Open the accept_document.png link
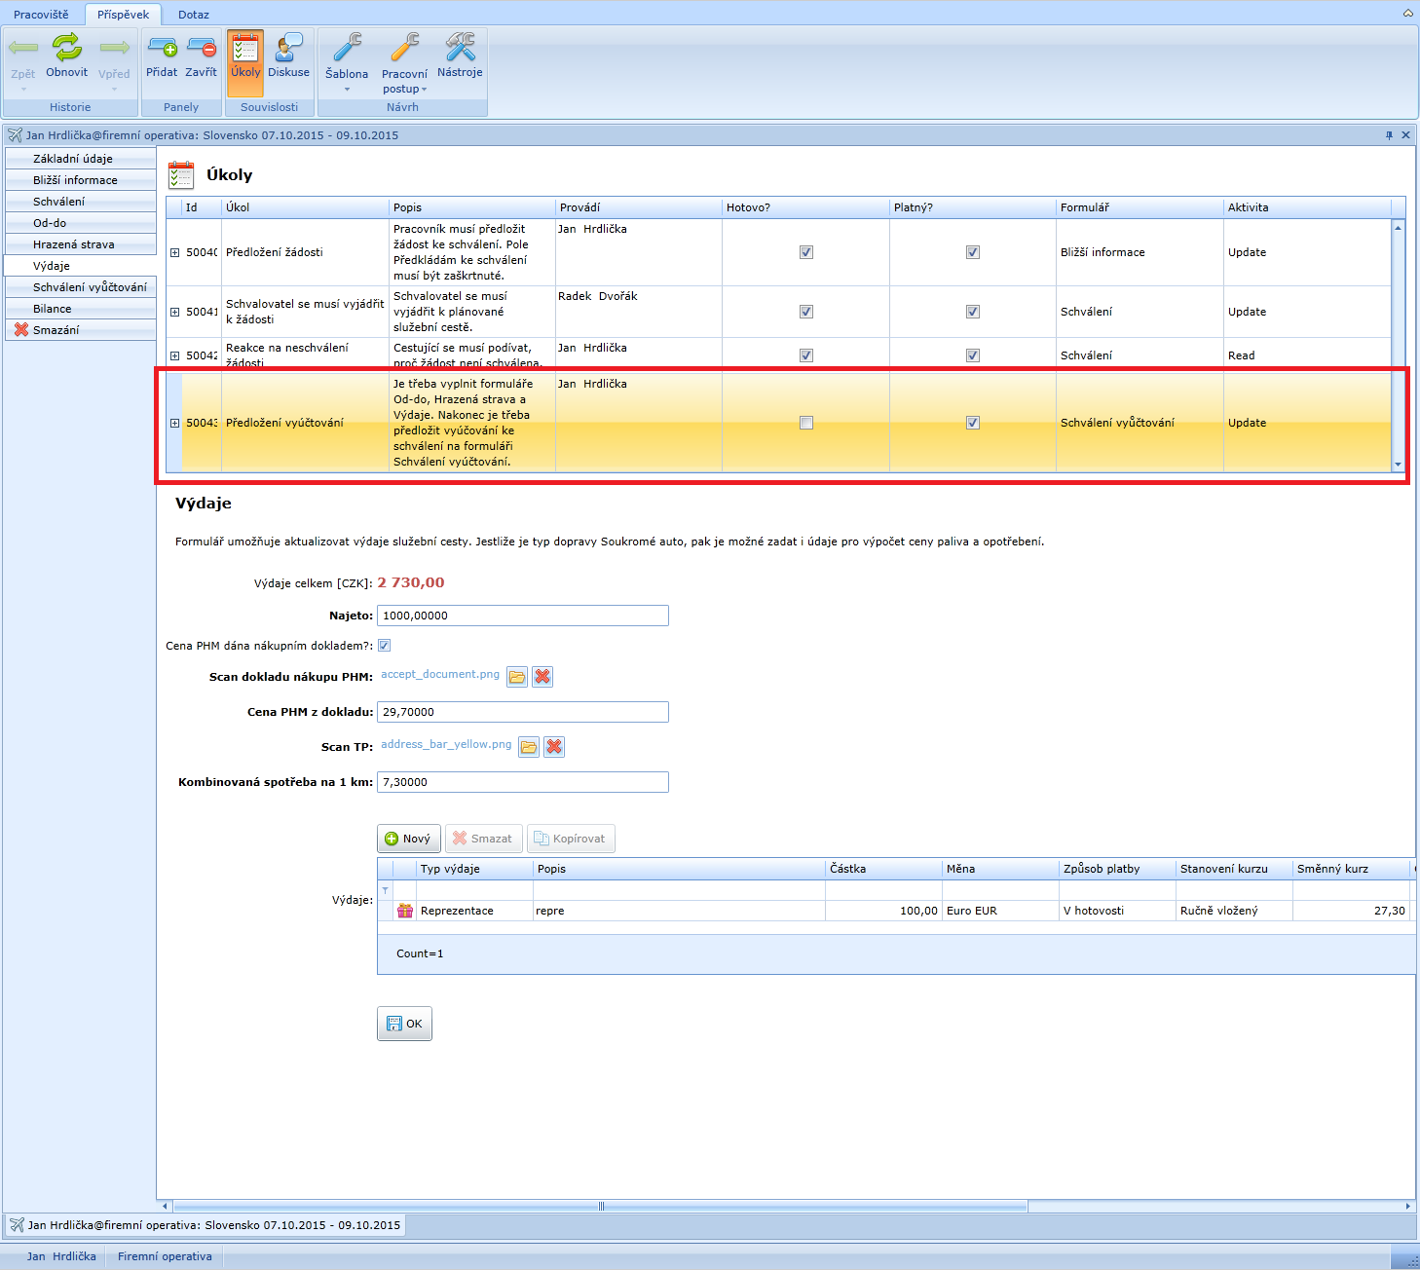The height and width of the screenshot is (1270, 1420). [439, 674]
